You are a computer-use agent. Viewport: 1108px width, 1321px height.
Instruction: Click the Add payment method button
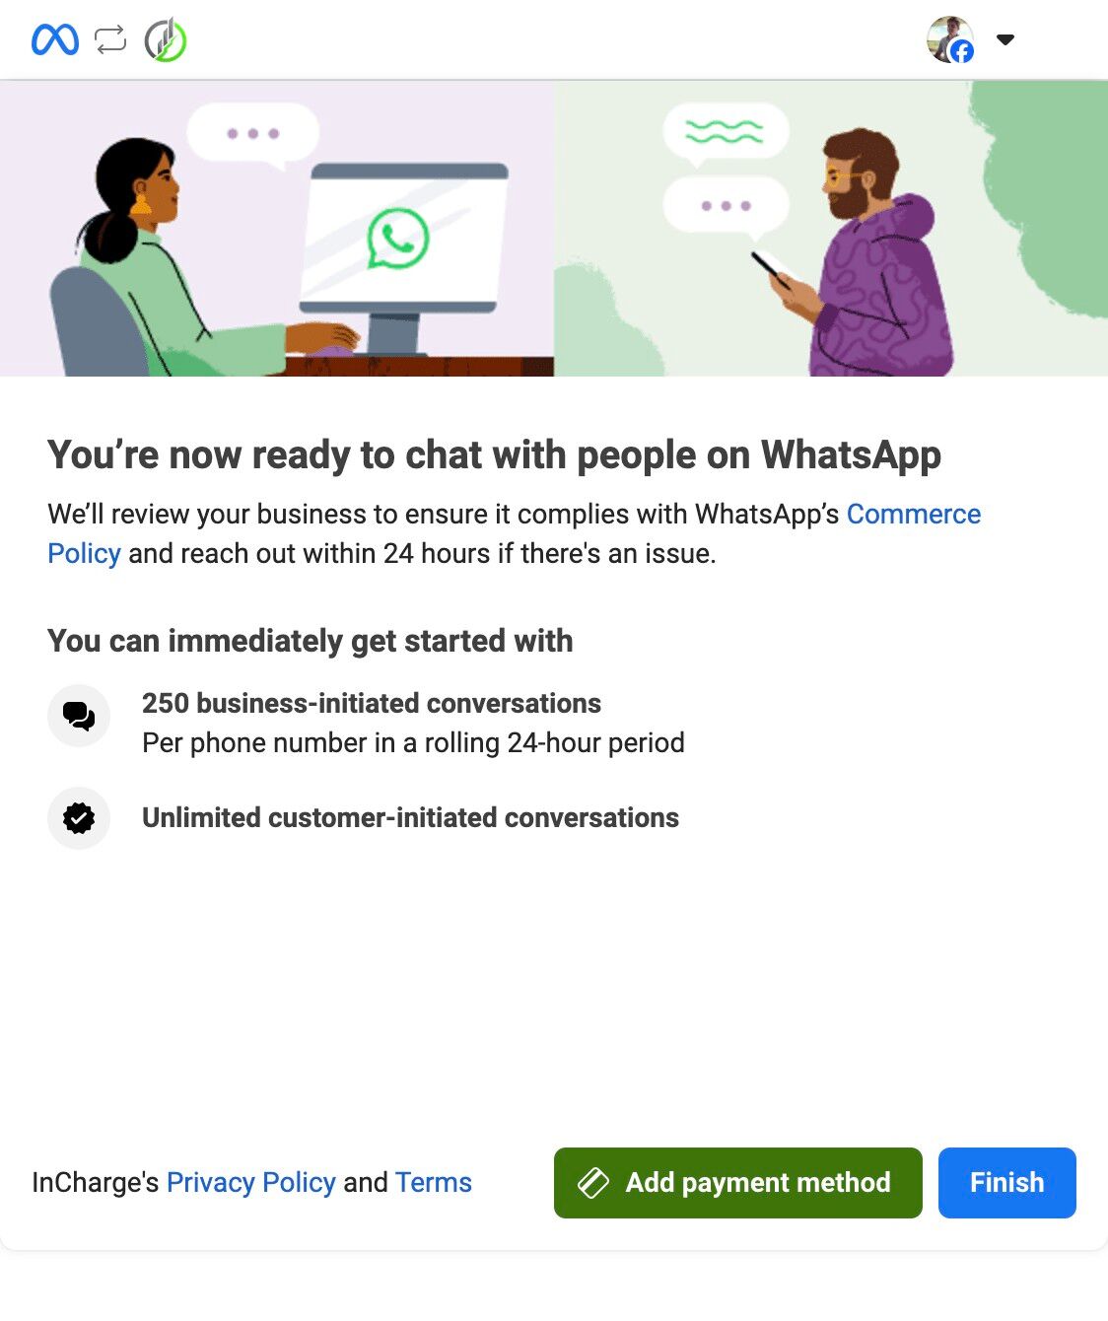coord(738,1183)
